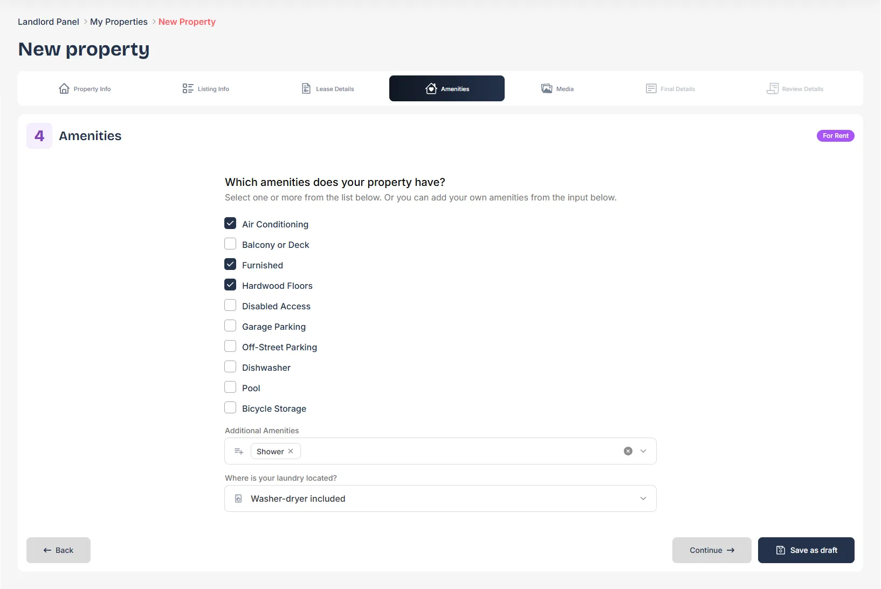Click the document icon in Lease Details step

pos(306,88)
